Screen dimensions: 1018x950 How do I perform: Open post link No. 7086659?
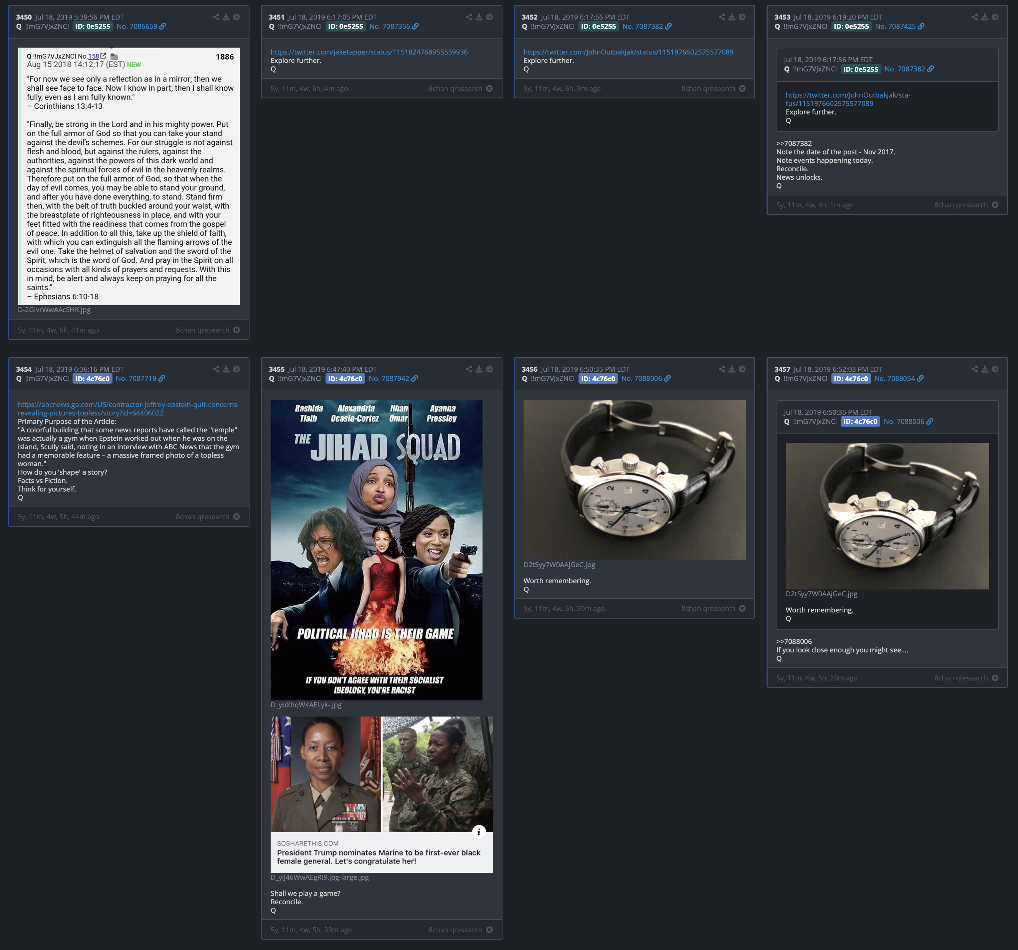[141, 26]
